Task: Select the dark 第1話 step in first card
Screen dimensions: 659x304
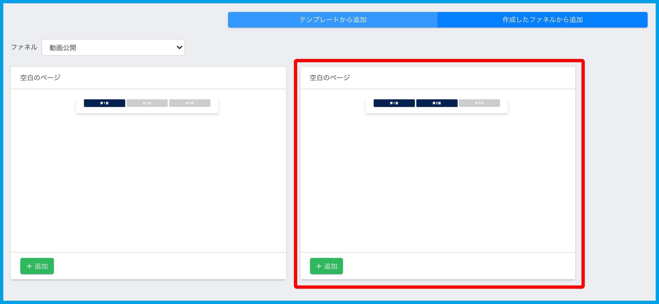Action: click(104, 103)
